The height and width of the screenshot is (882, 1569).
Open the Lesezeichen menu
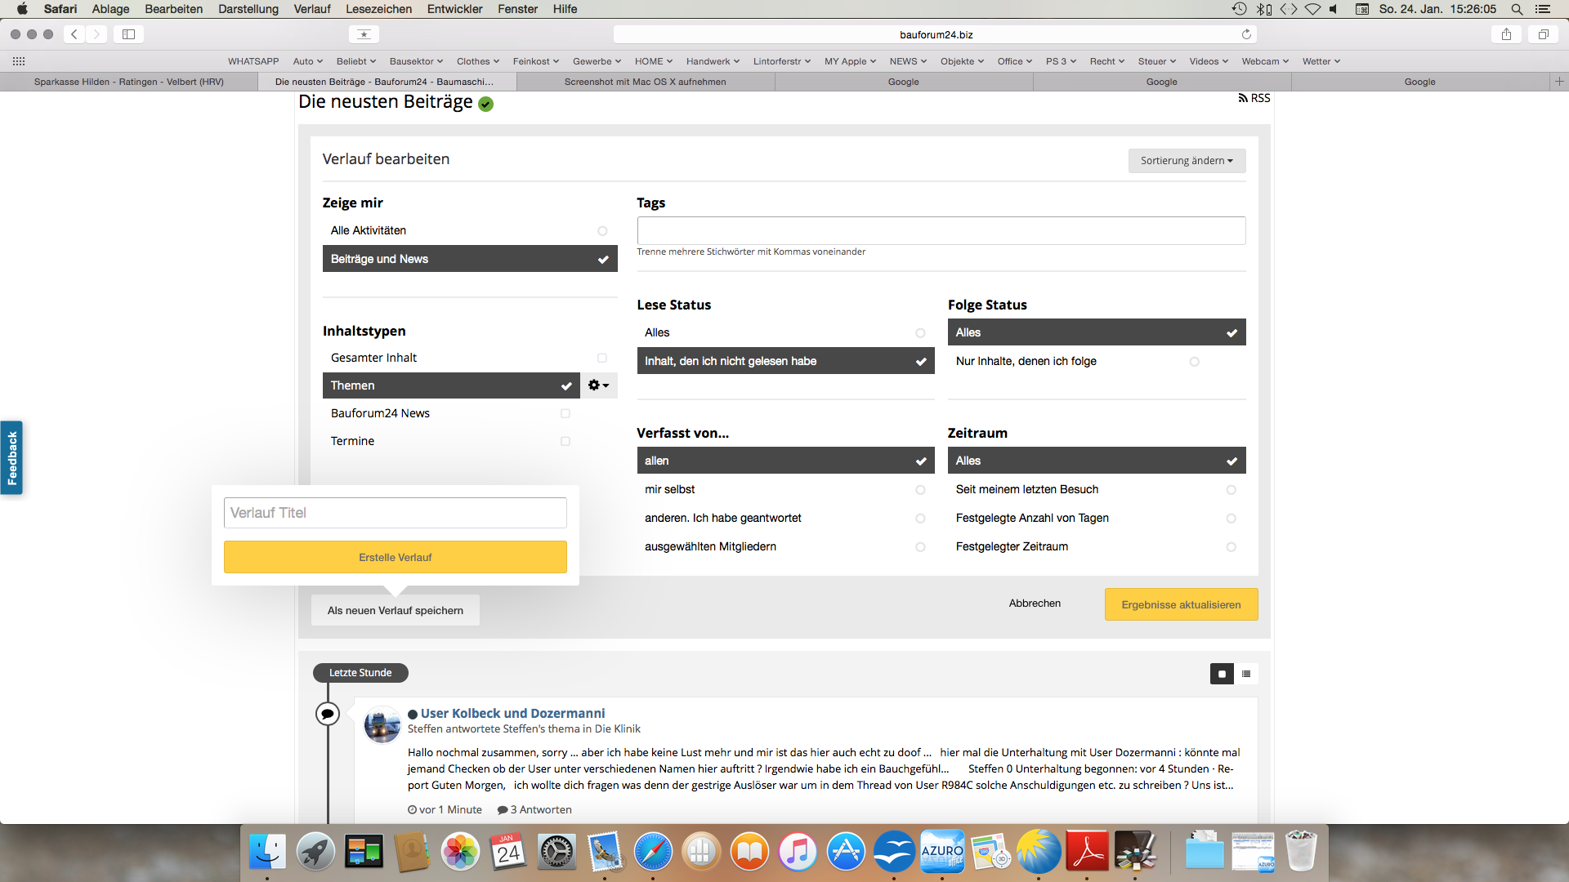tap(378, 9)
